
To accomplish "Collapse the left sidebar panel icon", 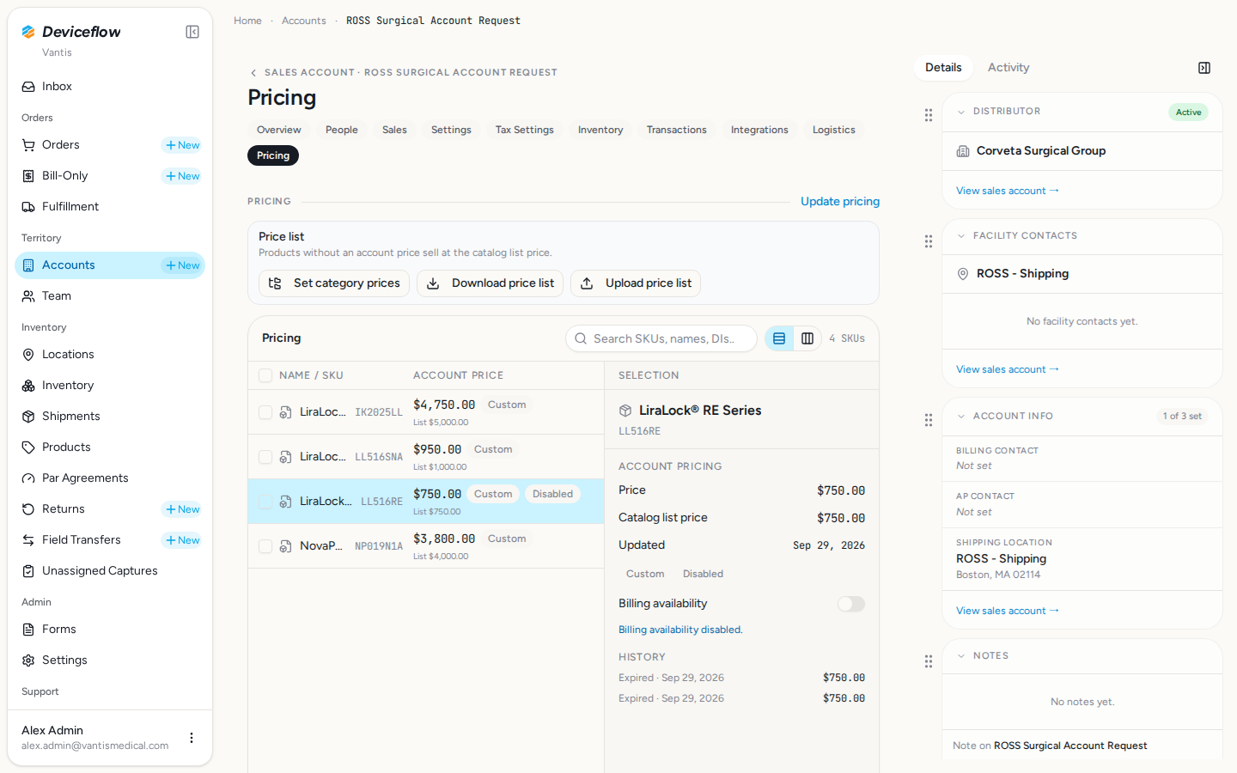I will pos(192,32).
